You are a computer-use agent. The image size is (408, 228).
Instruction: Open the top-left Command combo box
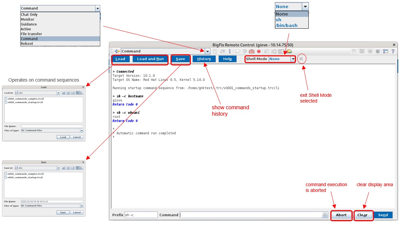[x=60, y=8]
